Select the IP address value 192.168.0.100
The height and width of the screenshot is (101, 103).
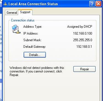click(83, 33)
